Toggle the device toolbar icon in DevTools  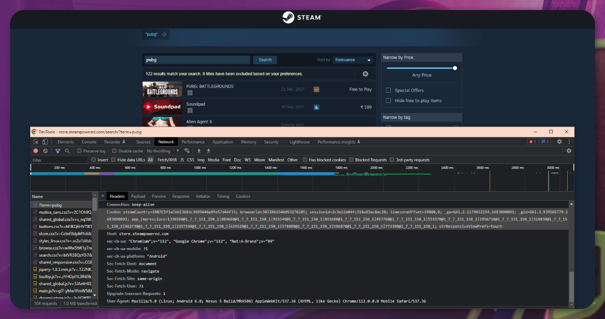[45, 142]
